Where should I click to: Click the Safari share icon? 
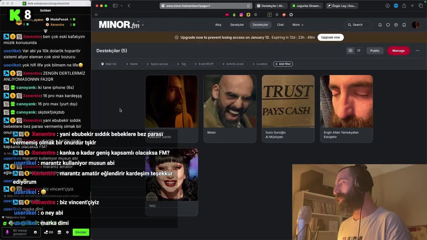coord(404,6)
